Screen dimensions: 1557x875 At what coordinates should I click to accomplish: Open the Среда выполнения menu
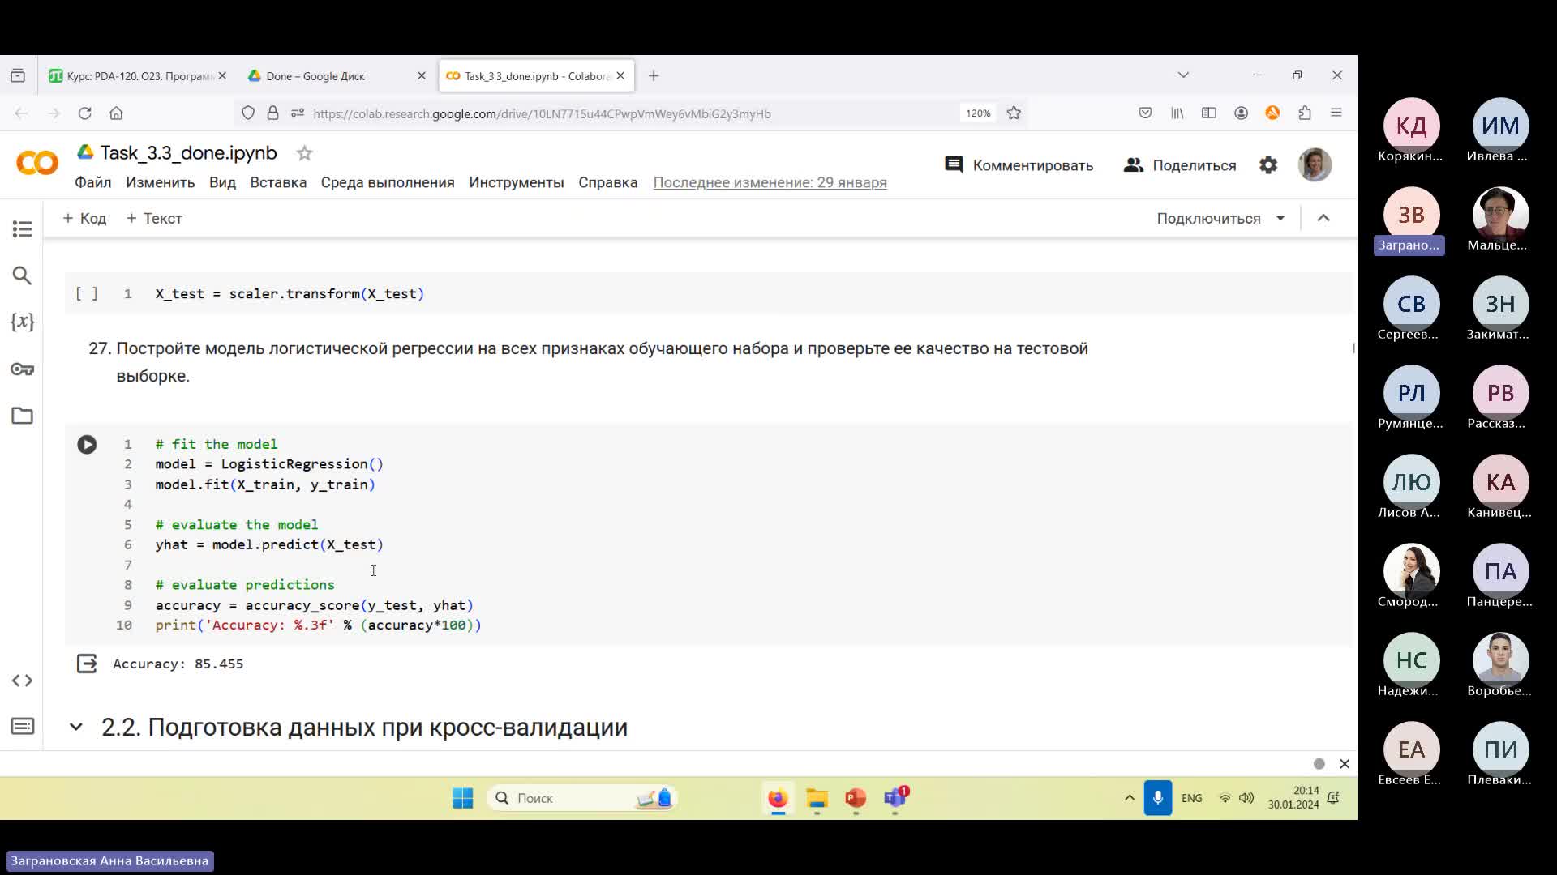388,183
